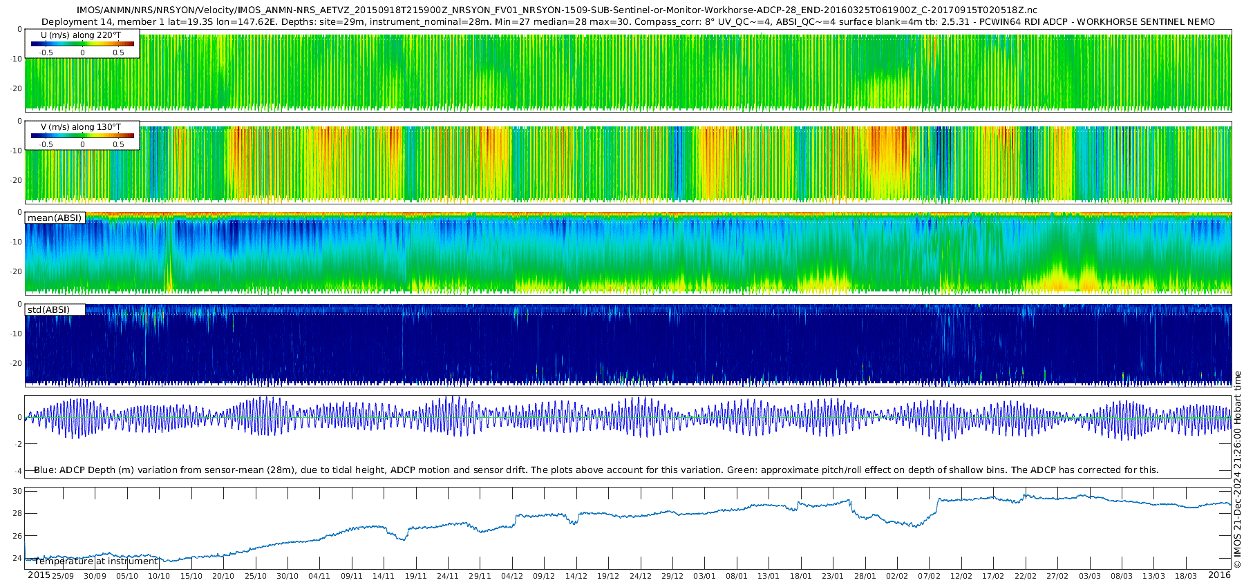This screenshot has height=587, width=1244.
Task: Click the 'std(ABSI)' panel label
Action: click(x=48, y=310)
